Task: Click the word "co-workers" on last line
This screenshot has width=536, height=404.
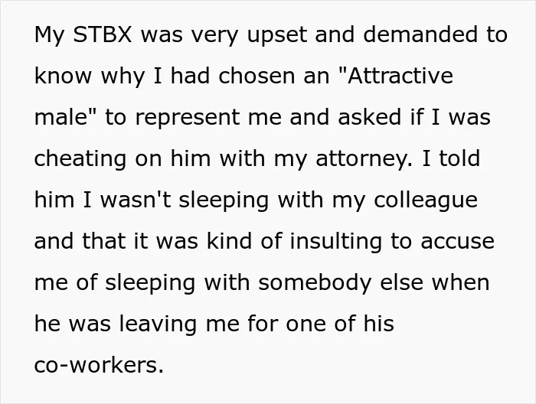Action: click(x=99, y=365)
